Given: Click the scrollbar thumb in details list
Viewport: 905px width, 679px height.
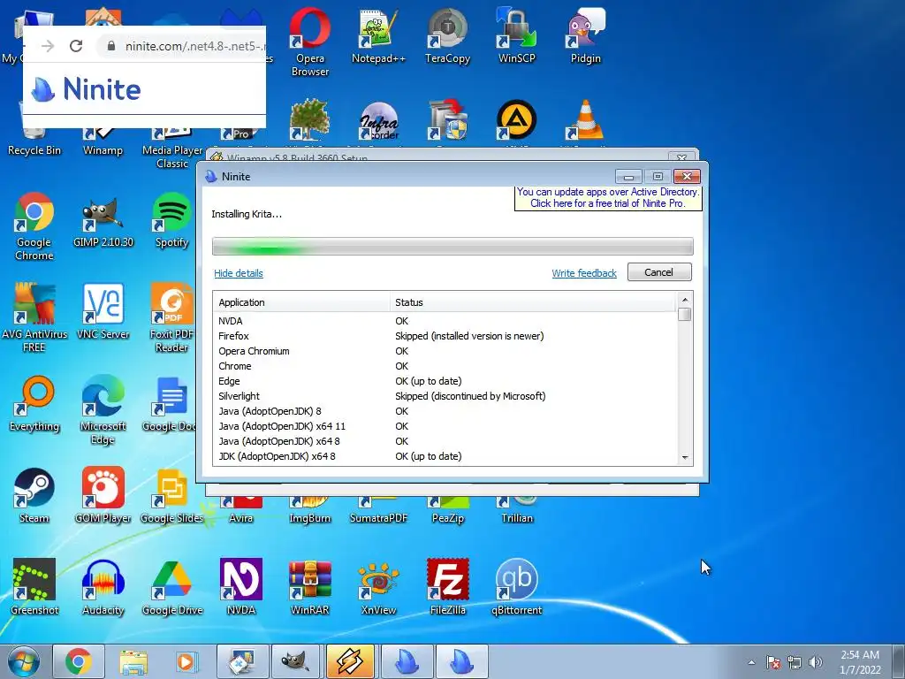Looking at the screenshot, I should pyautogui.click(x=685, y=314).
